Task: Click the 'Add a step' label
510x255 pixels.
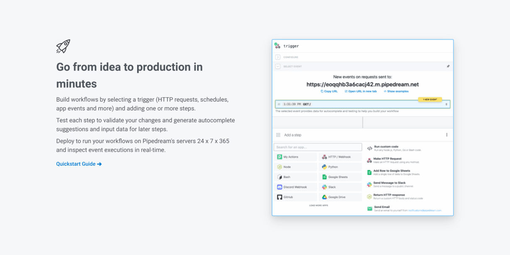Action: coord(293,135)
